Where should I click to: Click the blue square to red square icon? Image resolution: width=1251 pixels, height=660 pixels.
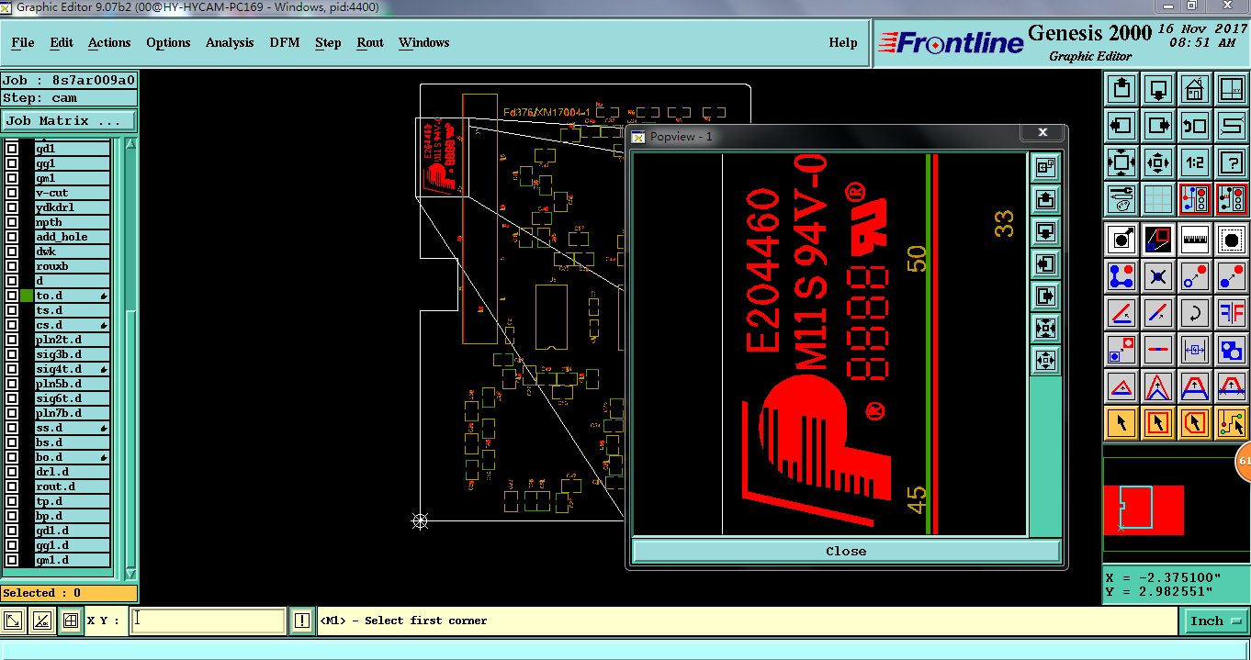click(1121, 350)
